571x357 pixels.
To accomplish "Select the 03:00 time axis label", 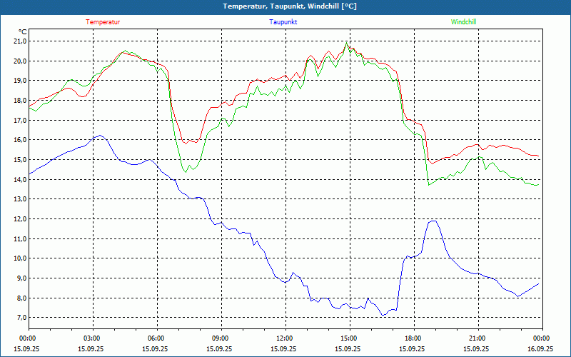I will click(92, 338).
